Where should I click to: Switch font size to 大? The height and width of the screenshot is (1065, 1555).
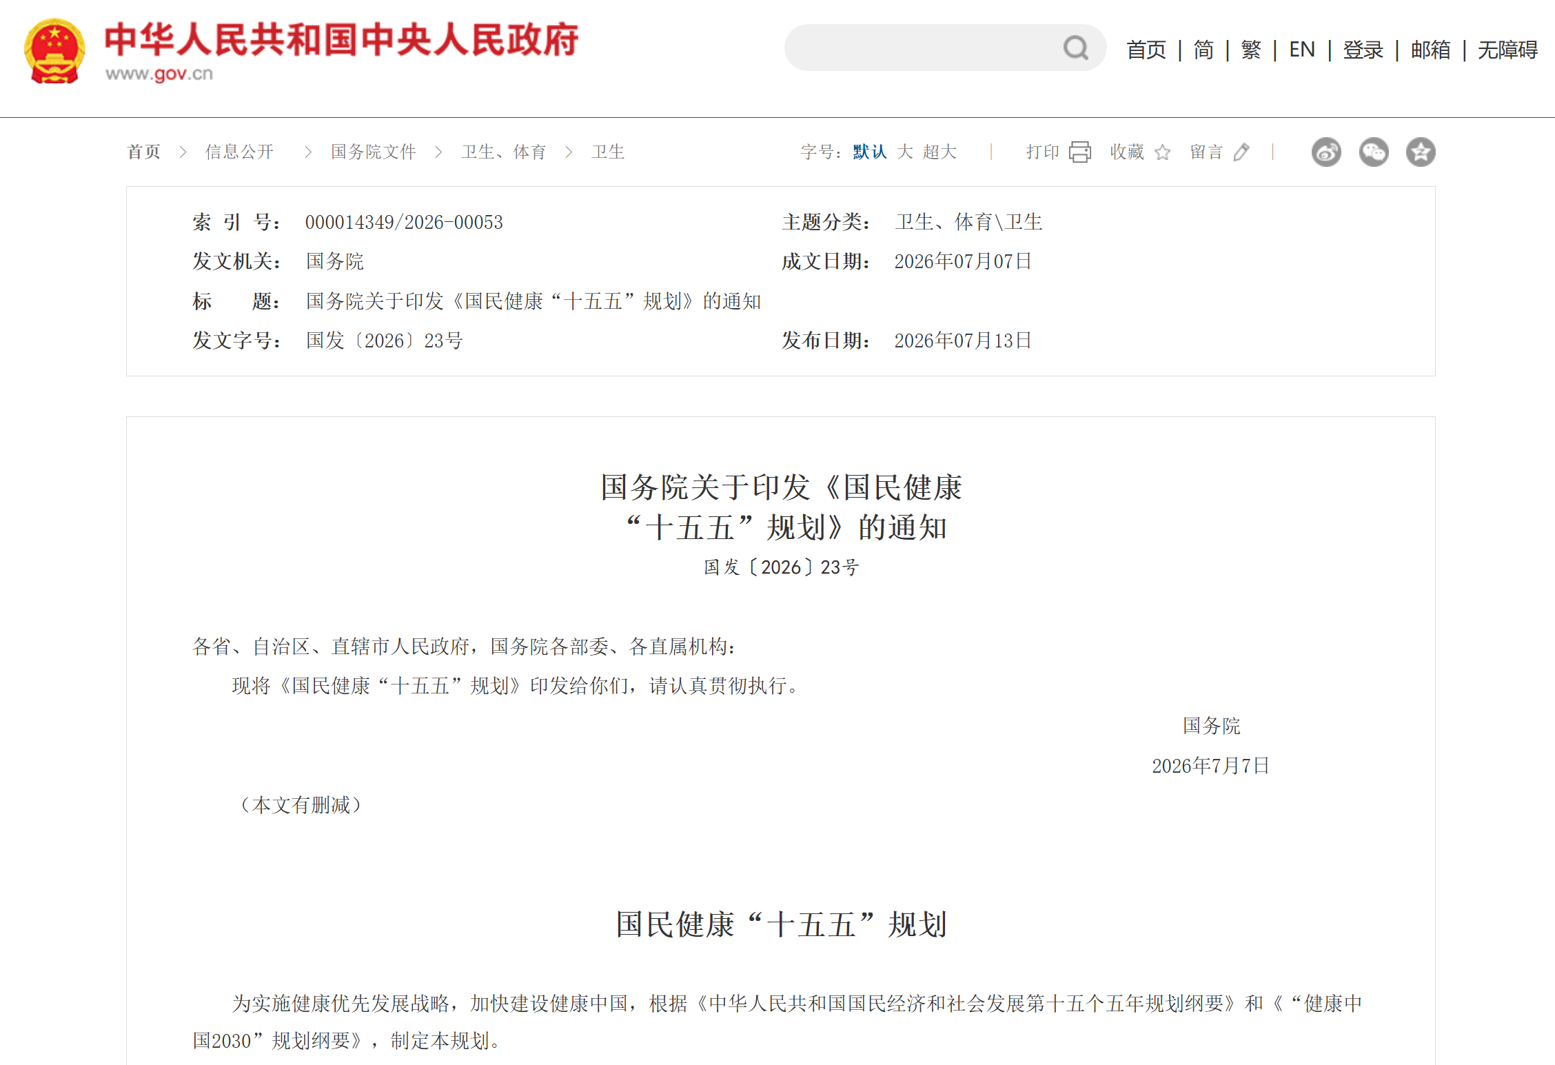coord(905,152)
